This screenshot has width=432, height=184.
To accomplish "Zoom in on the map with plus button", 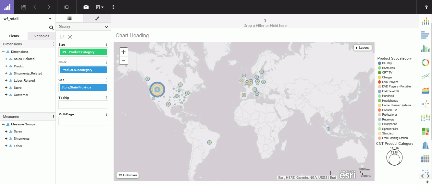I will click(x=124, y=52).
